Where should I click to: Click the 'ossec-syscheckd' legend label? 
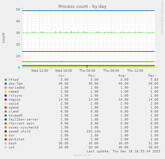[x=24, y=127]
